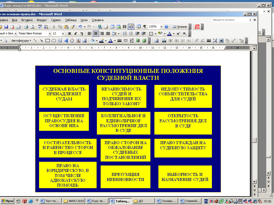Open Word Help question mark icon
274x205 pixels.
(x=166, y=27)
